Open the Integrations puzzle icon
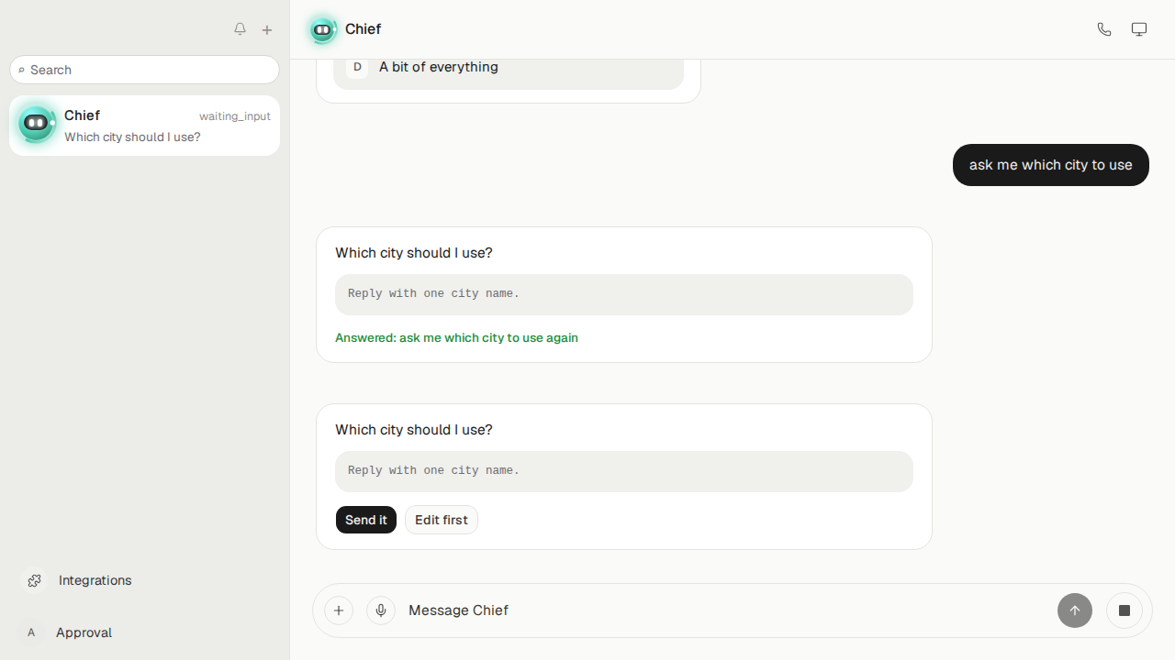The height and width of the screenshot is (660, 1175). pos(34,580)
